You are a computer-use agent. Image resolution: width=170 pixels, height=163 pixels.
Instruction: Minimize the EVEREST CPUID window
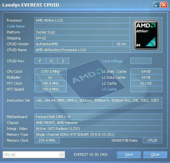tap(156, 5)
